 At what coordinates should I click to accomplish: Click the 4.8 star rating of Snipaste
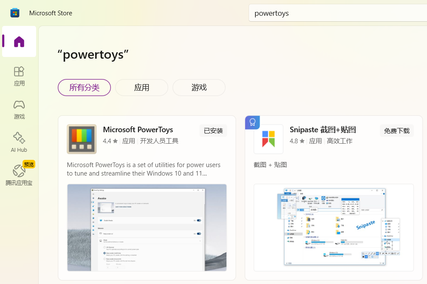click(x=297, y=141)
